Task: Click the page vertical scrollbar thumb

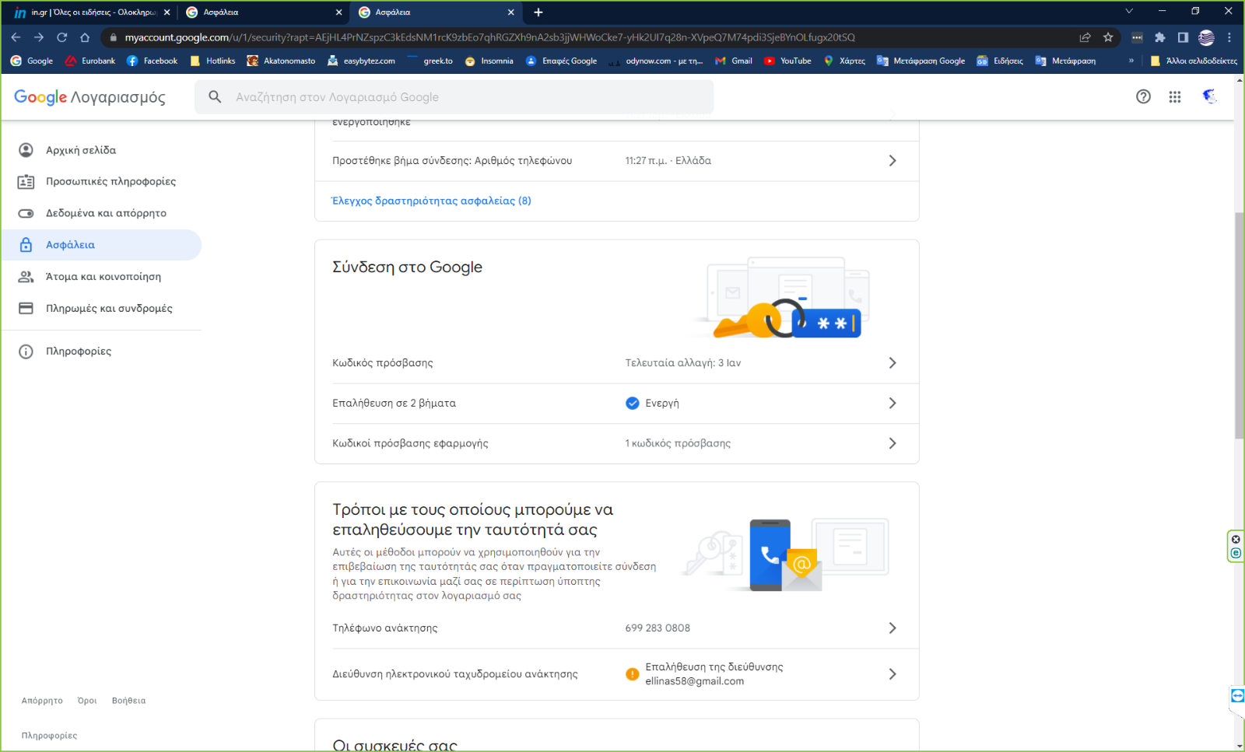Action: pos(1239,325)
